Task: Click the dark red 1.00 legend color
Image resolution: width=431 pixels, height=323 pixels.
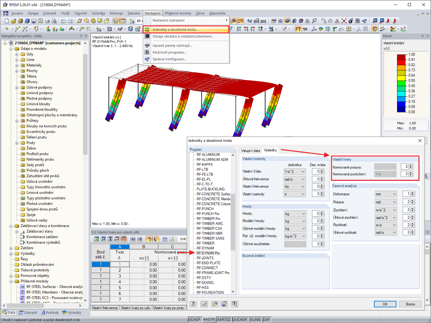Action: 401,57
